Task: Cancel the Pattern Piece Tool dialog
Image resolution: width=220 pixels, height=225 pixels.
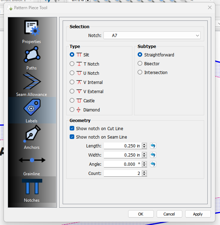Action: click(169, 214)
